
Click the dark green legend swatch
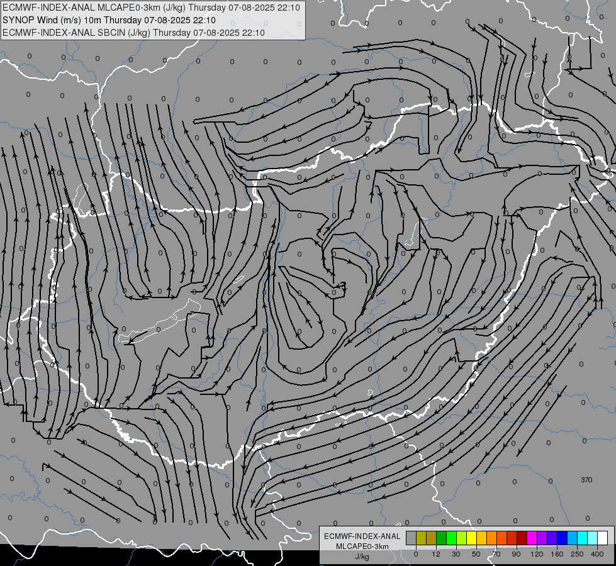[441, 538]
